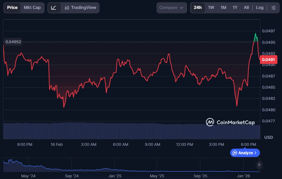Open chart settings sliders icon

(273, 8)
